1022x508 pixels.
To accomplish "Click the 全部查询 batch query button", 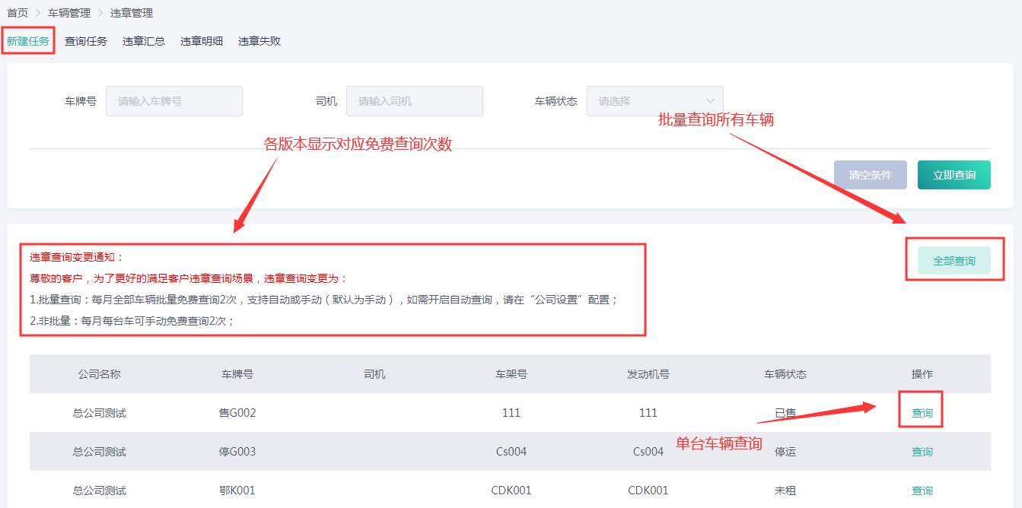I will (954, 261).
